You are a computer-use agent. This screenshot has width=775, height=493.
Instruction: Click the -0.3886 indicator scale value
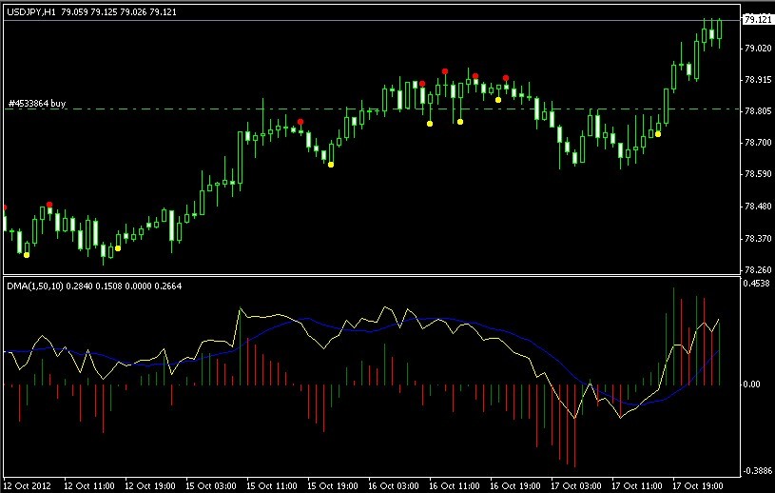point(758,470)
